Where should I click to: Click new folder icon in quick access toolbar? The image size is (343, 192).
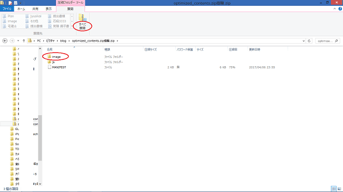click(15, 3)
